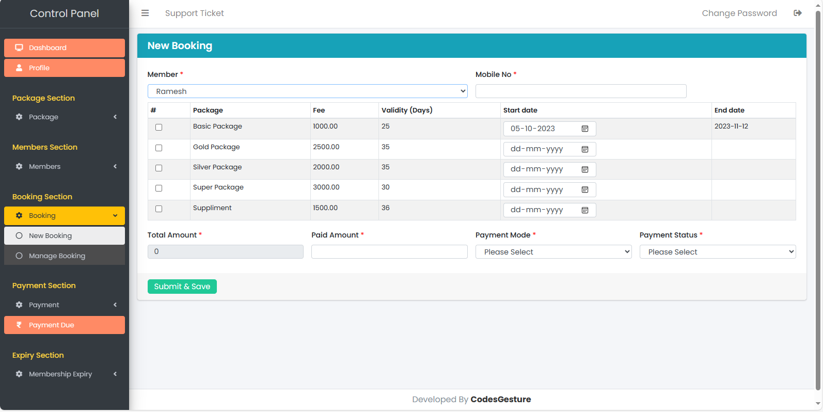Click the Paid Amount input field
Viewport: 823px width, 412px height.
coord(389,251)
